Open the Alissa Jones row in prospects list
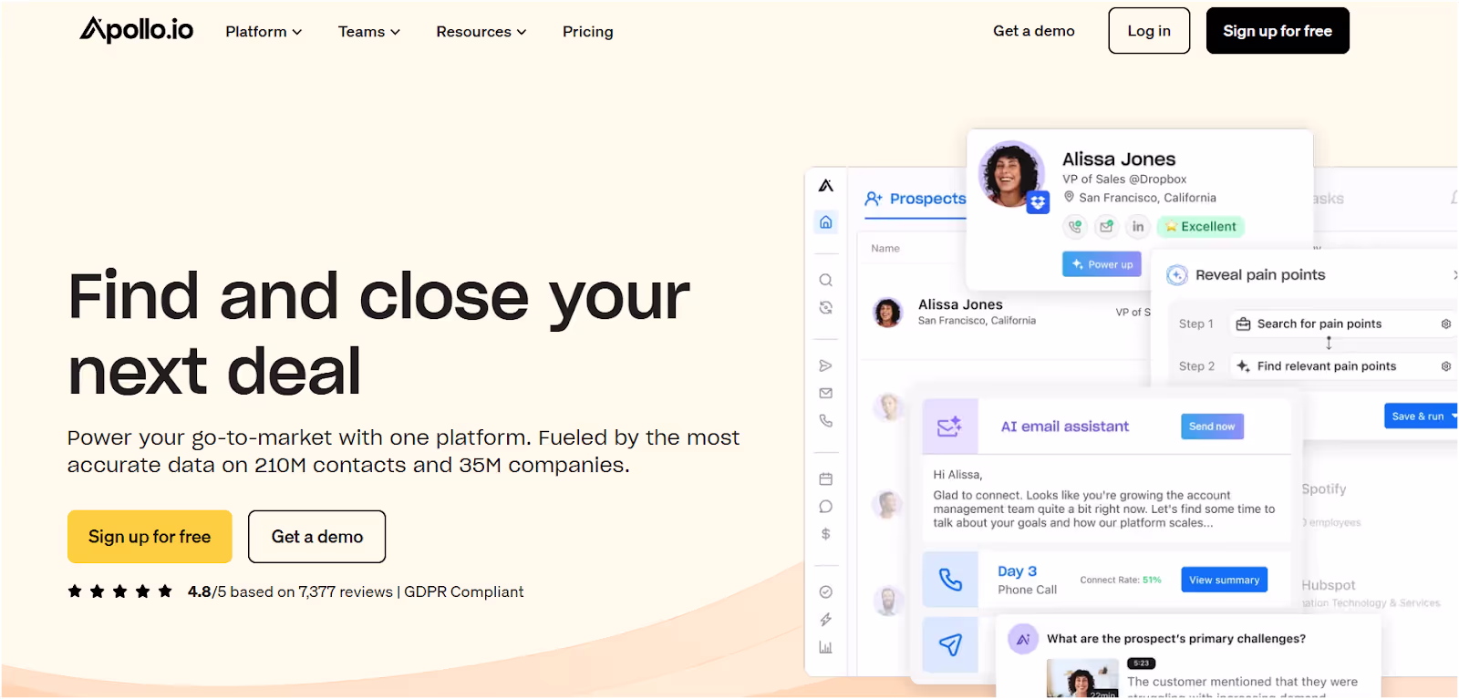The width and height of the screenshot is (1459, 699). (x=1003, y=313)
